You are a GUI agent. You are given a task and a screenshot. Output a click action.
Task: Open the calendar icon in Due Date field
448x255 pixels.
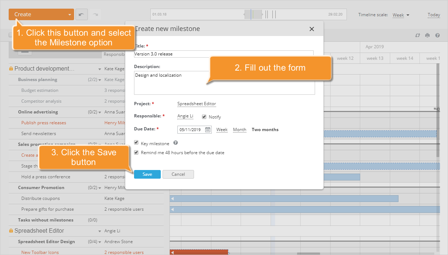(207, 129)
